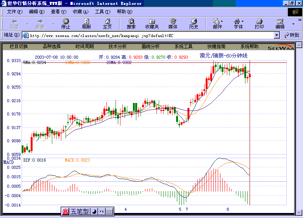This screenshot has height=218, width=303.
Task: Show more toolbar buttons chevron
Action: click(x=300, y=20)
